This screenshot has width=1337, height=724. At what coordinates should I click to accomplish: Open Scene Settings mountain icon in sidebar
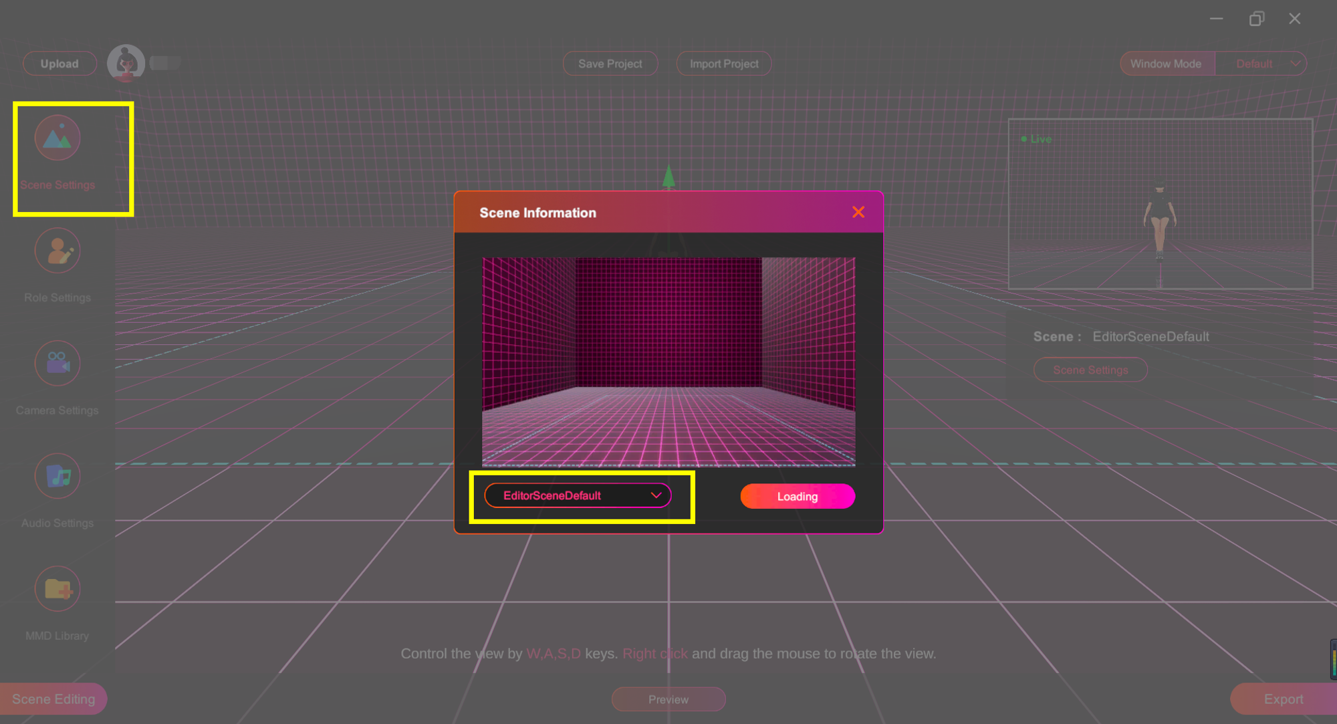coord(57,138)
